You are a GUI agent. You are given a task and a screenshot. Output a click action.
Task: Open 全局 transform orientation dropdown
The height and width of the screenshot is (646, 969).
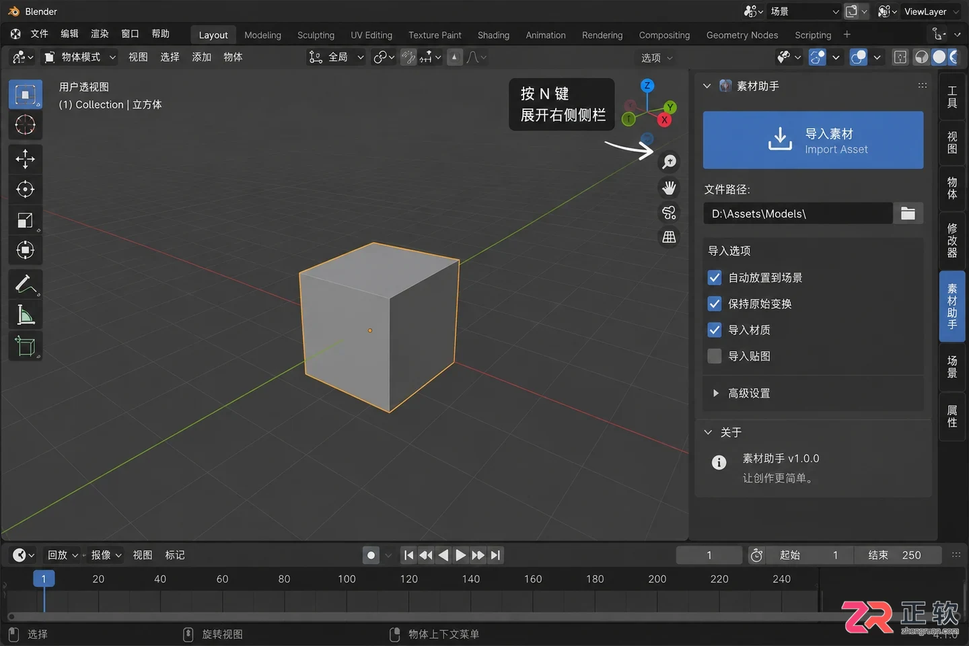tap(336, 57)
